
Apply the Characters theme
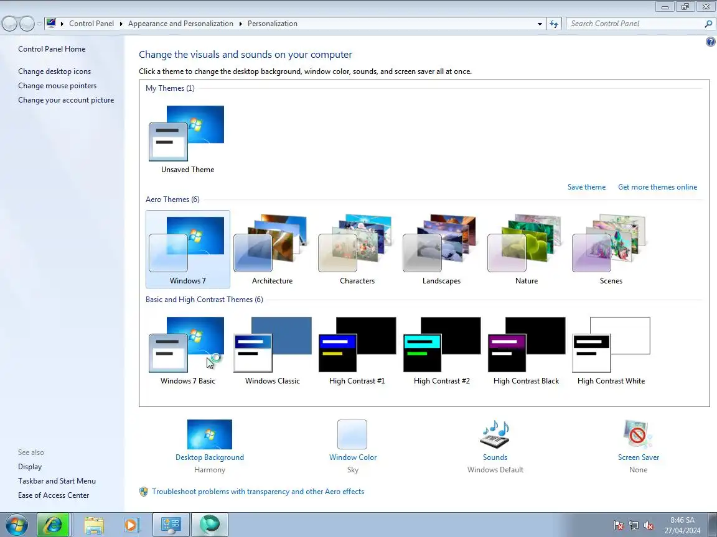[357, 249]
